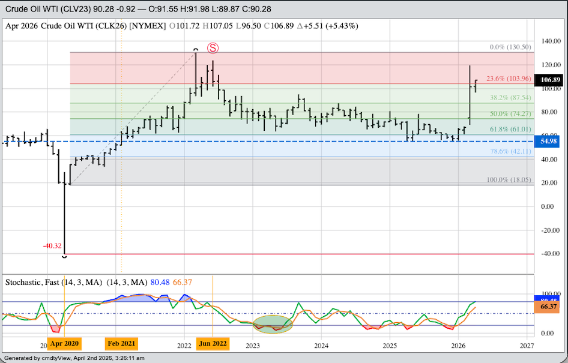Click the 140.00 price axis label
Viewport: 568px width, 363px height.
tap(551, 41)
